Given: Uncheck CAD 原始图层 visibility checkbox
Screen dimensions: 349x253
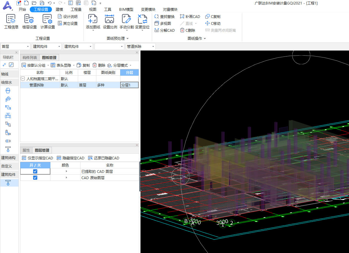Looking at the screenshot, I should click(35, 178).
